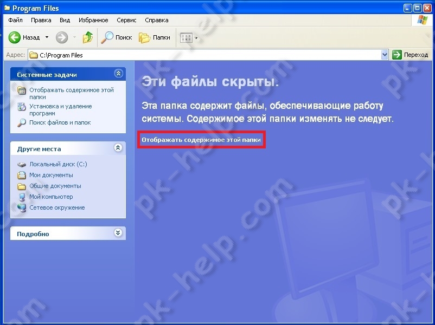Click the local disk drive icon
The image size is (435, 325).
coord(22,165)
